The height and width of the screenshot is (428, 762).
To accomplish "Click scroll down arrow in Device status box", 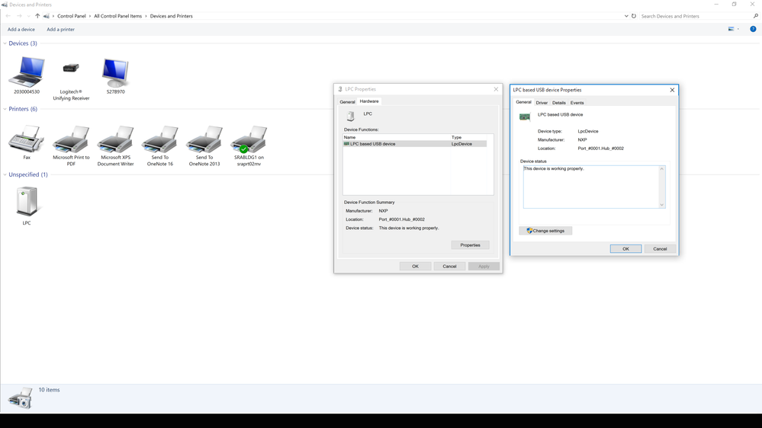I will [x=661, y=205].
